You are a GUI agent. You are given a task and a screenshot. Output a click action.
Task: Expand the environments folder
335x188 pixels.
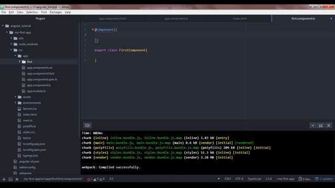coord(15,103)
